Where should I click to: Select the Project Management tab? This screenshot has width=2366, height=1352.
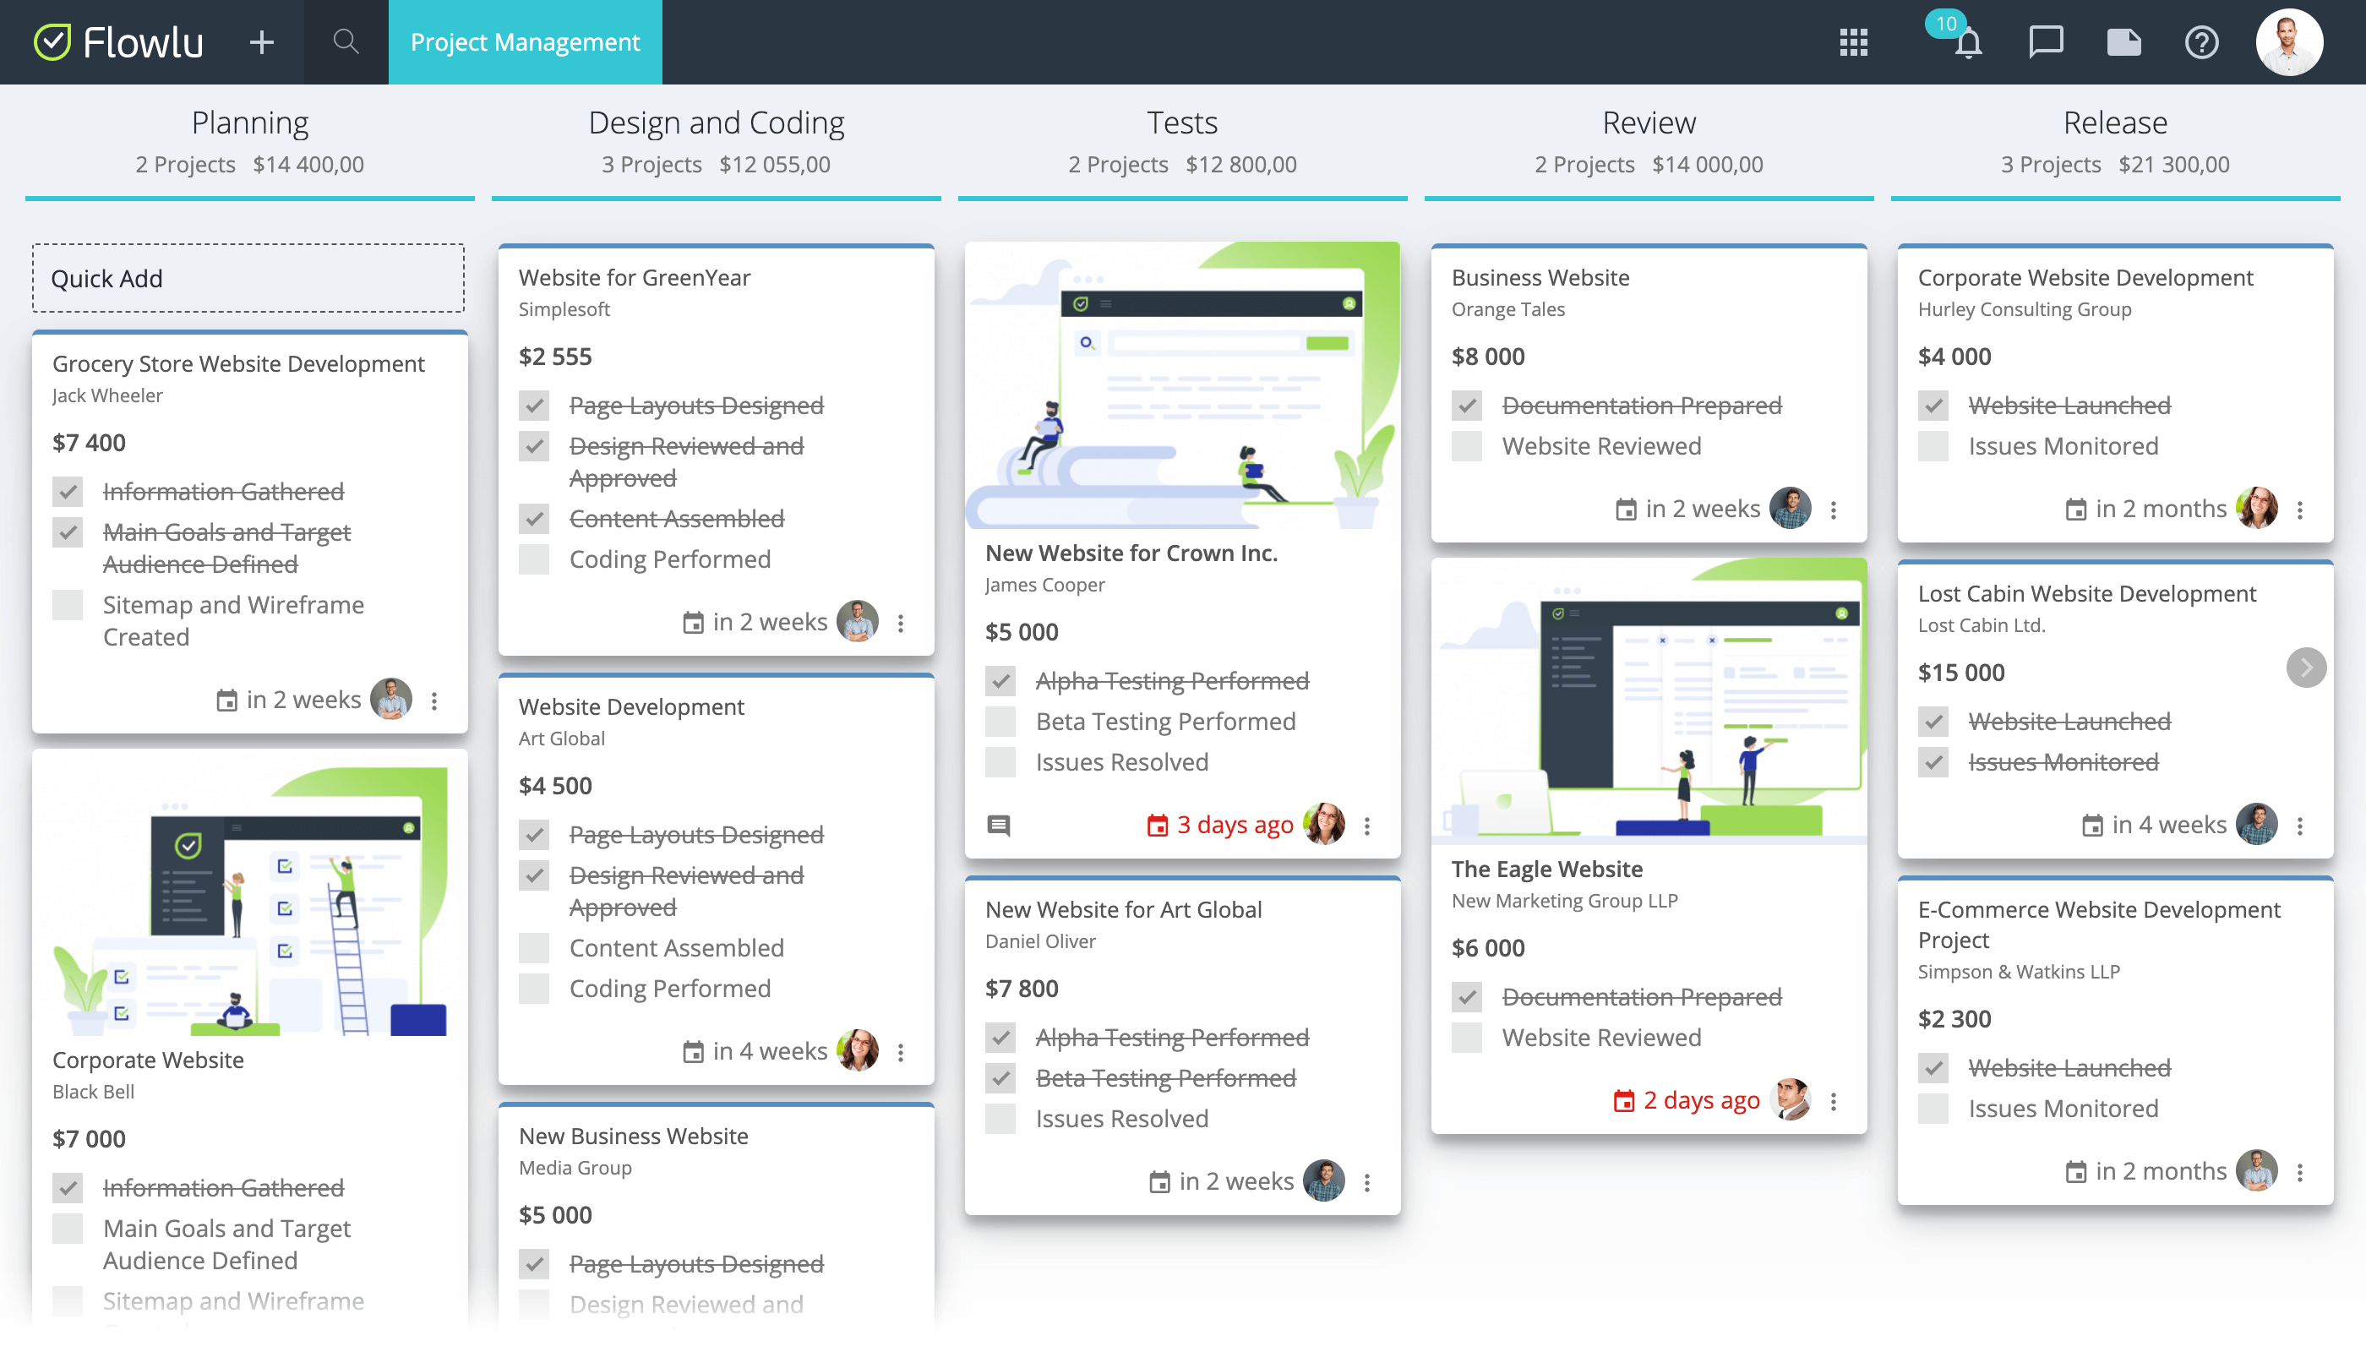(x=525, y=41)
